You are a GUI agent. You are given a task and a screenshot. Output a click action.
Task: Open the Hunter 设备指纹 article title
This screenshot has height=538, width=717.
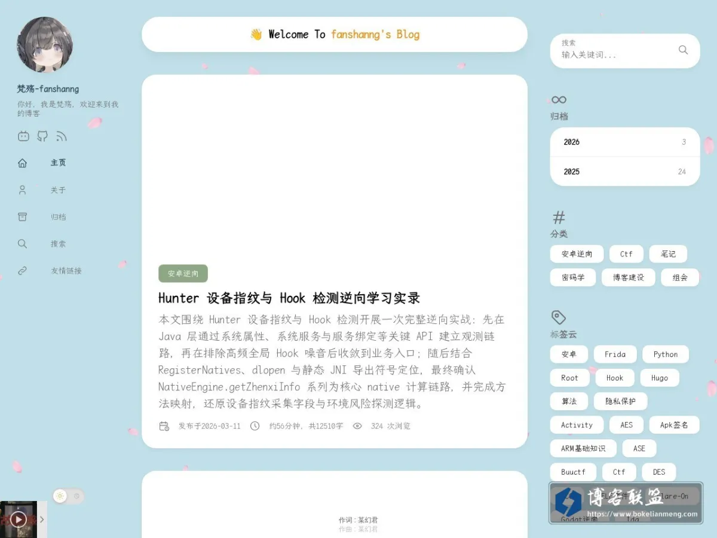pyautogui.click(x=289, y=298)
